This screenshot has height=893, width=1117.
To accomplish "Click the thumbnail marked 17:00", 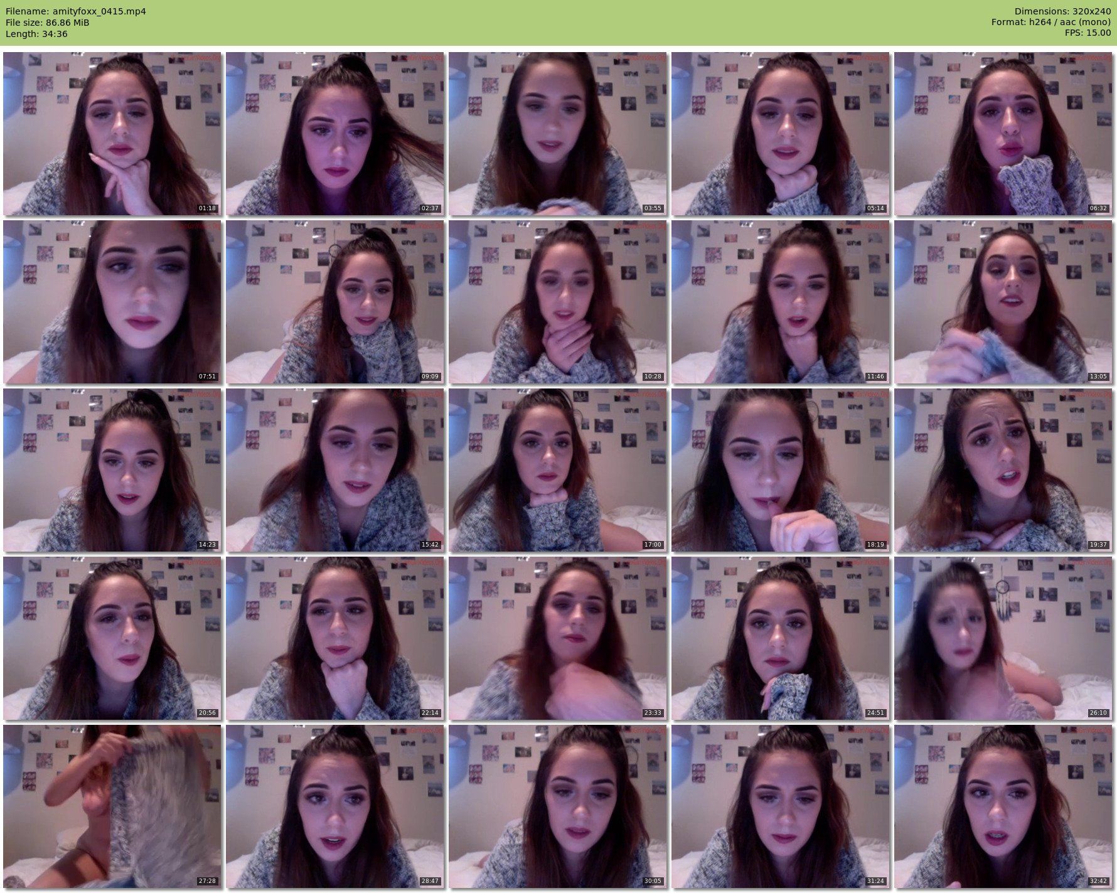I will [557, 470].
